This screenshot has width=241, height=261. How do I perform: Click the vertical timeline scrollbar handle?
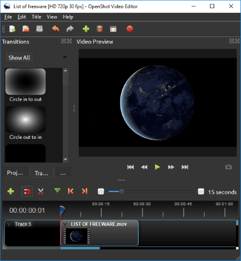tap(237, 222)
